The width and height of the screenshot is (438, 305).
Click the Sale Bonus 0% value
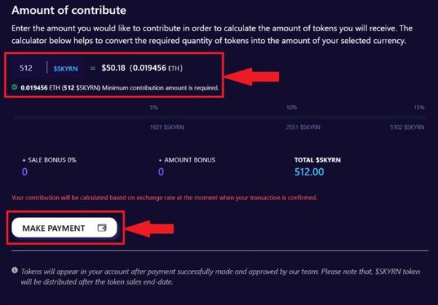pos(25,173)
